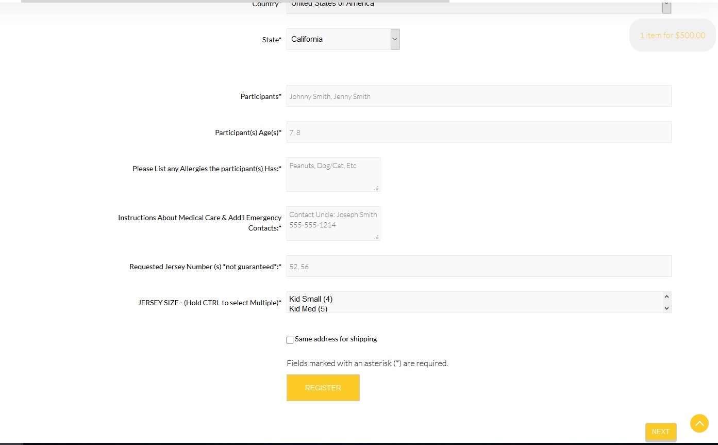Click the 'Please List any Allergies' label
This screenshot has width=718, height=445.
point(207,169)
